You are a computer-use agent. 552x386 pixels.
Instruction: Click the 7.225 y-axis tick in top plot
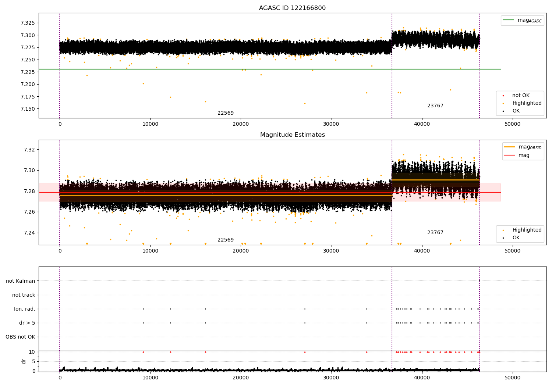tap(28, 72)
